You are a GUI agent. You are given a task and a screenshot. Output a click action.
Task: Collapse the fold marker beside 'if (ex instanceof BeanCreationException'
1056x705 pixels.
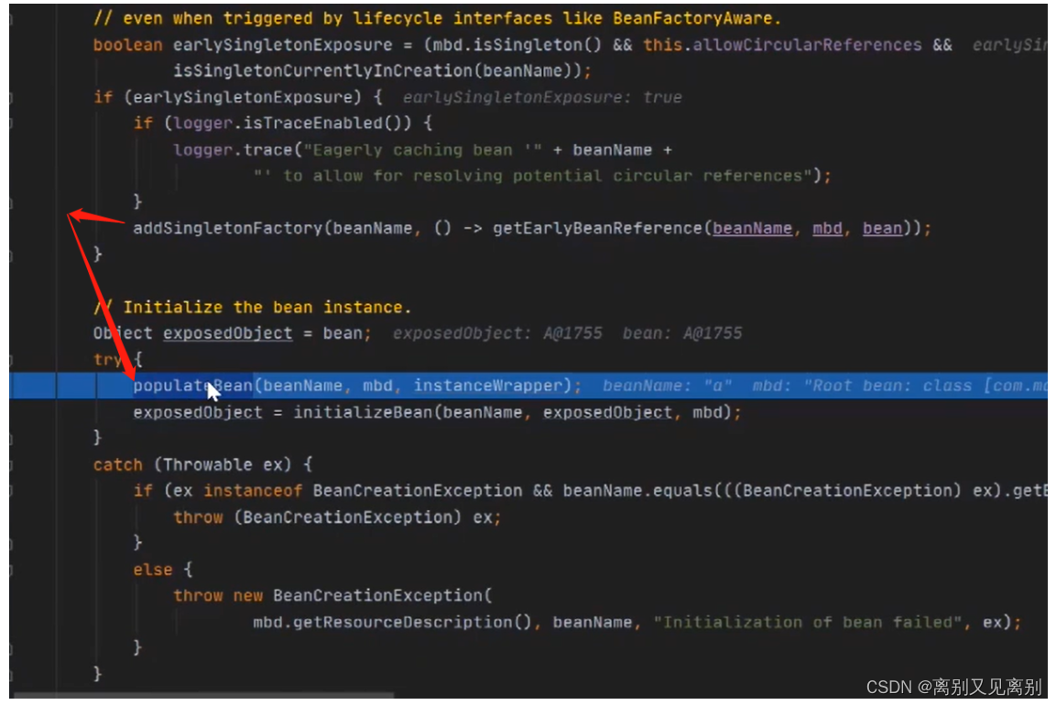pyautogui.click(x=12, y=491)
